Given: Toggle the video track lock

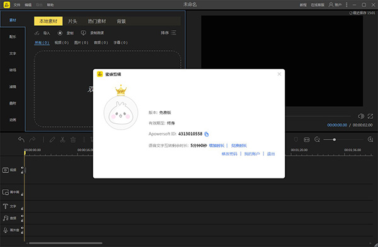Looking at the screenshot, I should pos(23,172).
